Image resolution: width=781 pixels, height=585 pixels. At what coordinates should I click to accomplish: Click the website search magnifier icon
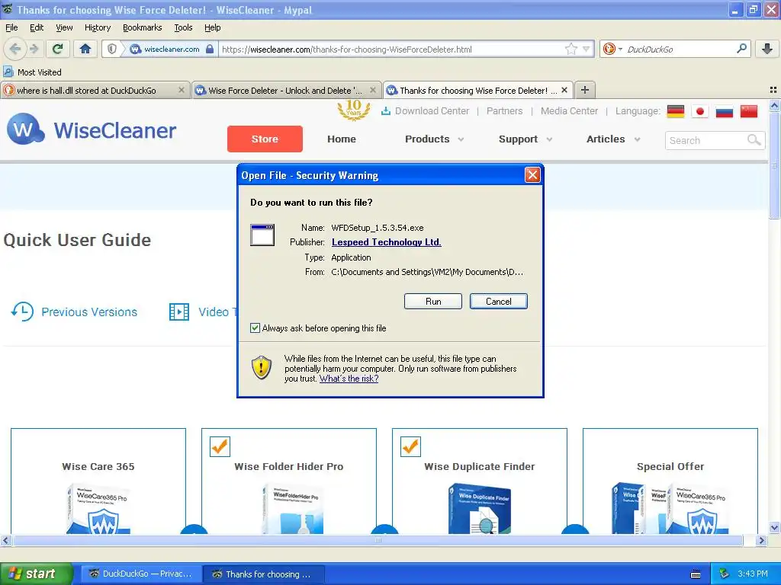754,140
